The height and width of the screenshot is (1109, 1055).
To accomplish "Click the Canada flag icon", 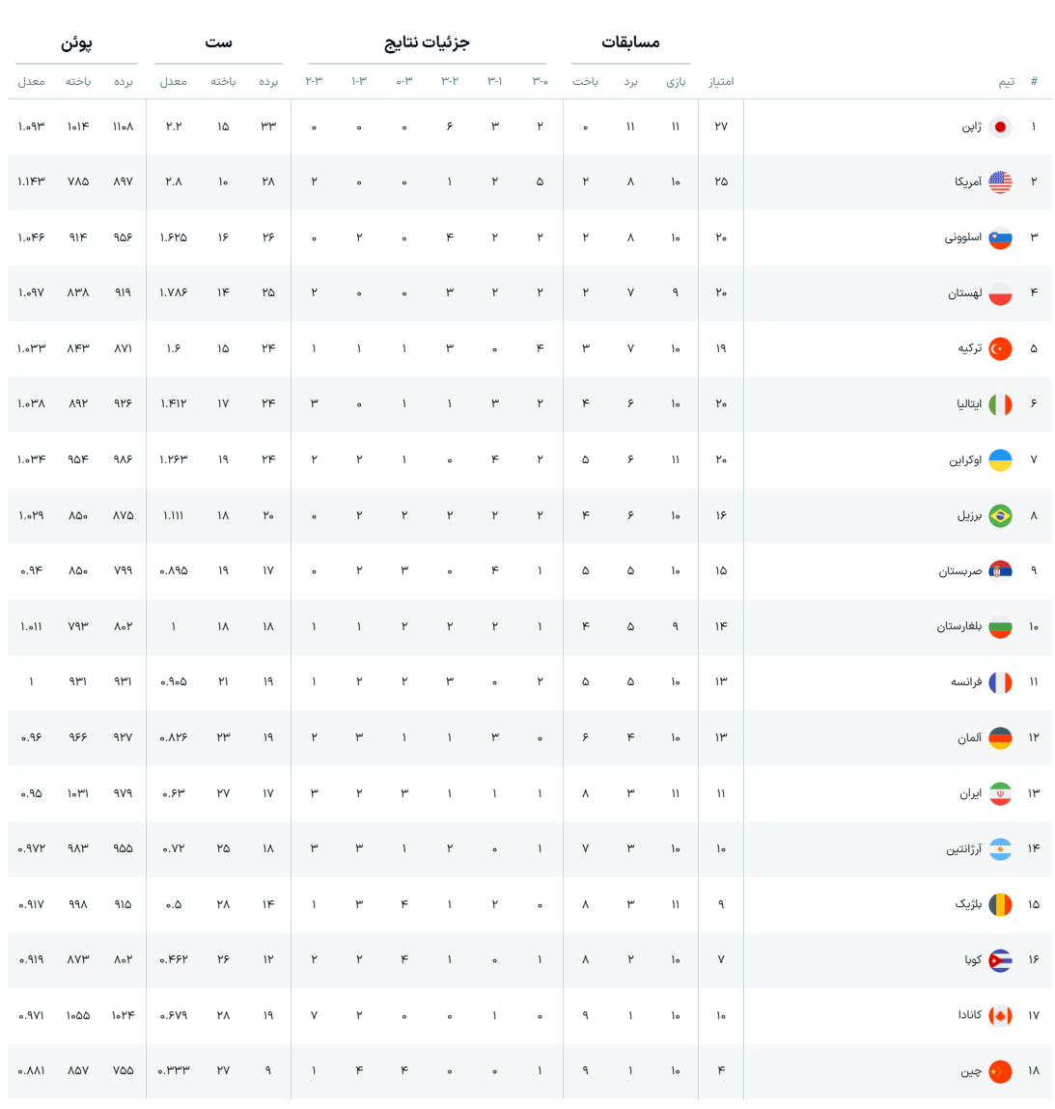I will point(1000,1015).
